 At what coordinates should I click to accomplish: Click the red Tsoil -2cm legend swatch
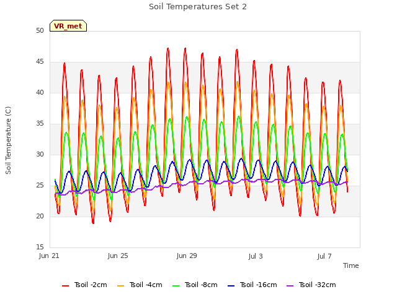tap(65, 286)
